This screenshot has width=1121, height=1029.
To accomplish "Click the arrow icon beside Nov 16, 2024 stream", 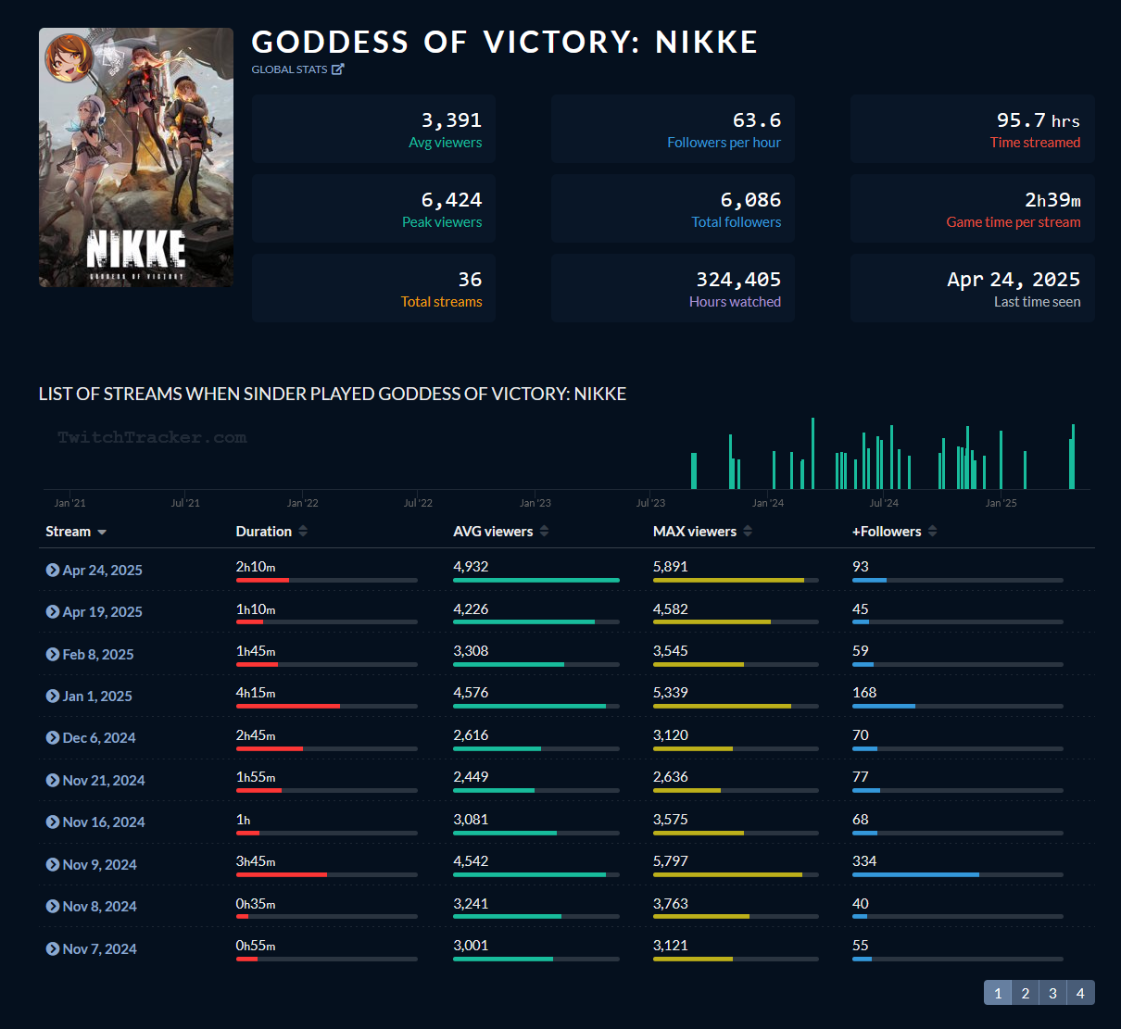I will click(x=53, y=822).
